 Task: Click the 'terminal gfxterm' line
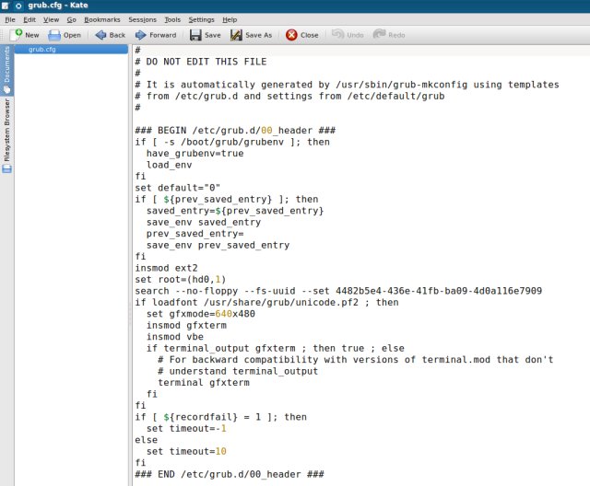pos(204,382)
